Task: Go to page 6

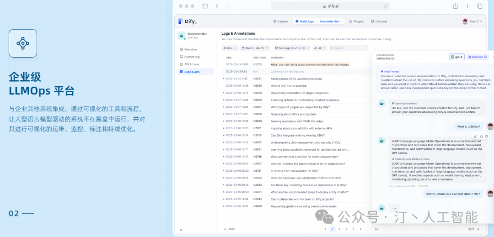Action: pyautogui.click(x=361, y=229)
